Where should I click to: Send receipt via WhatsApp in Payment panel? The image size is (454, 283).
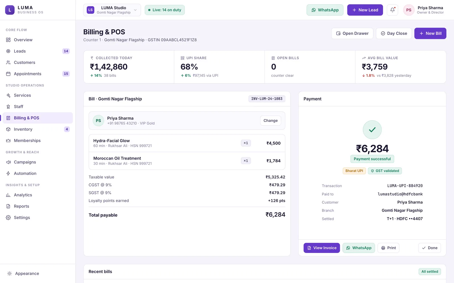pyautogui.click(x=359, y=248)
